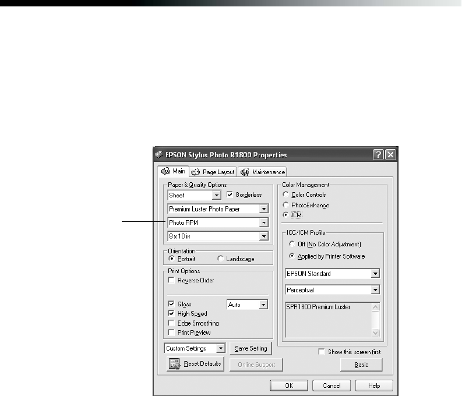
Task: Click the Help button
Action: tap(374, 386)
